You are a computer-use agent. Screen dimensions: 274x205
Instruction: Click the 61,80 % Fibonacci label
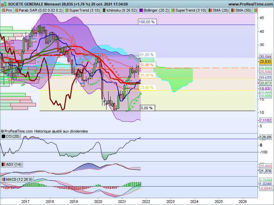tap(147, 55)
